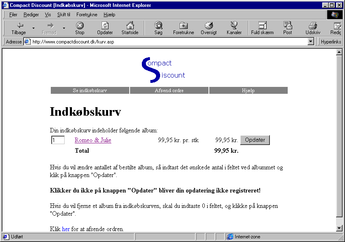Click the Adresse label
The height and width of the screenshot is (242, 345).
click(x=14, y=42)
